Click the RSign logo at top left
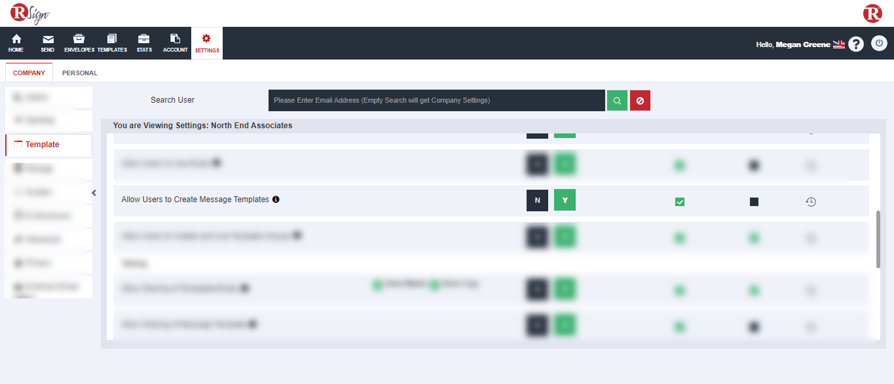 click(x=30, y=14)
